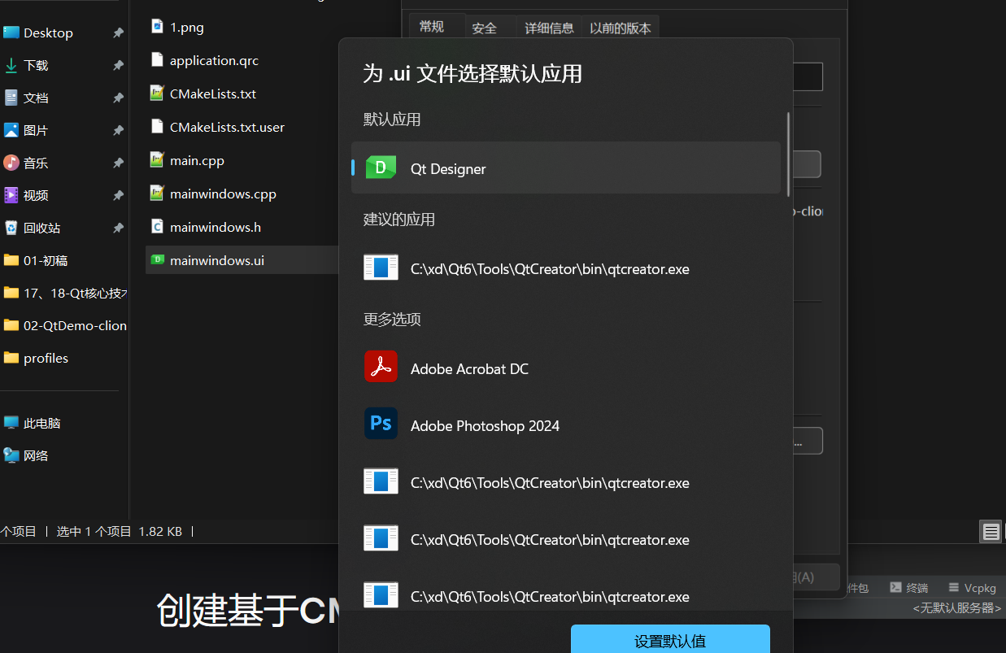Select the mainwindows.h header file
1006x653 pixels.
[x=206, y=227]
